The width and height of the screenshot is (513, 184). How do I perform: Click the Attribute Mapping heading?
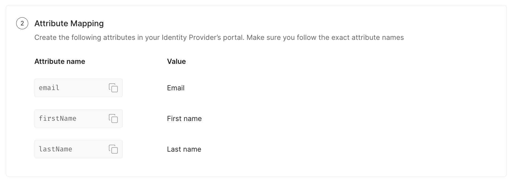(69, 23)
